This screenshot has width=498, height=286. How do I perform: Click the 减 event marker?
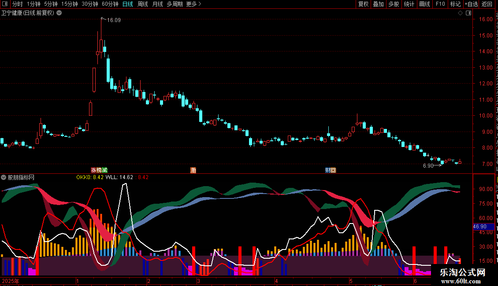104,170
